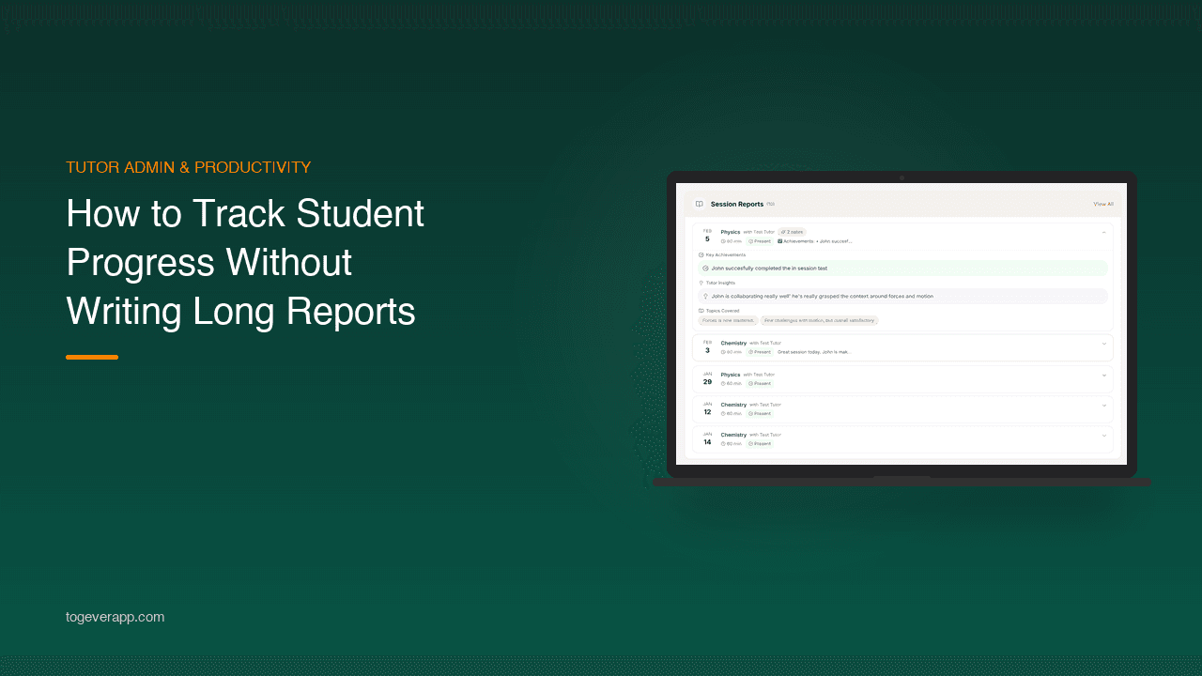Viewport: 1202px width, 676px height.
Task: Expand the Jan 12 Chemistry session entry
Action: 1102,406
